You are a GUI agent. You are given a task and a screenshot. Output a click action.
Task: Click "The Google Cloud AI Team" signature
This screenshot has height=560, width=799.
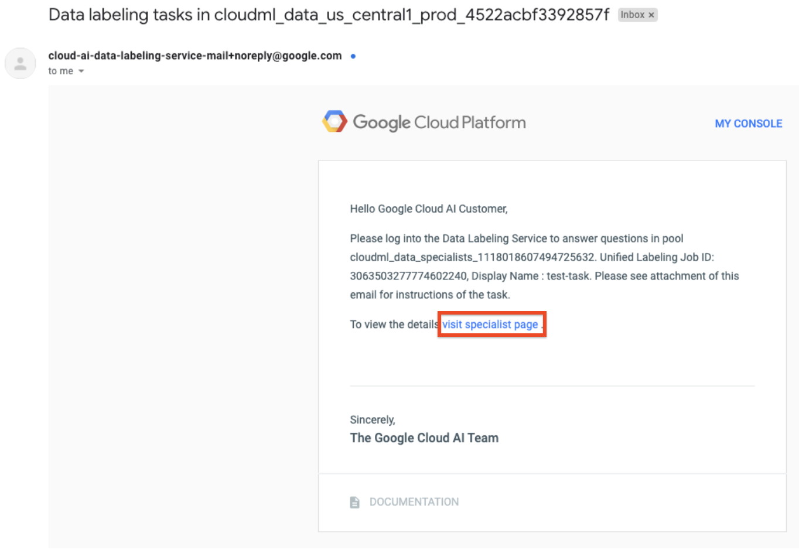click(x=424, y=438)
